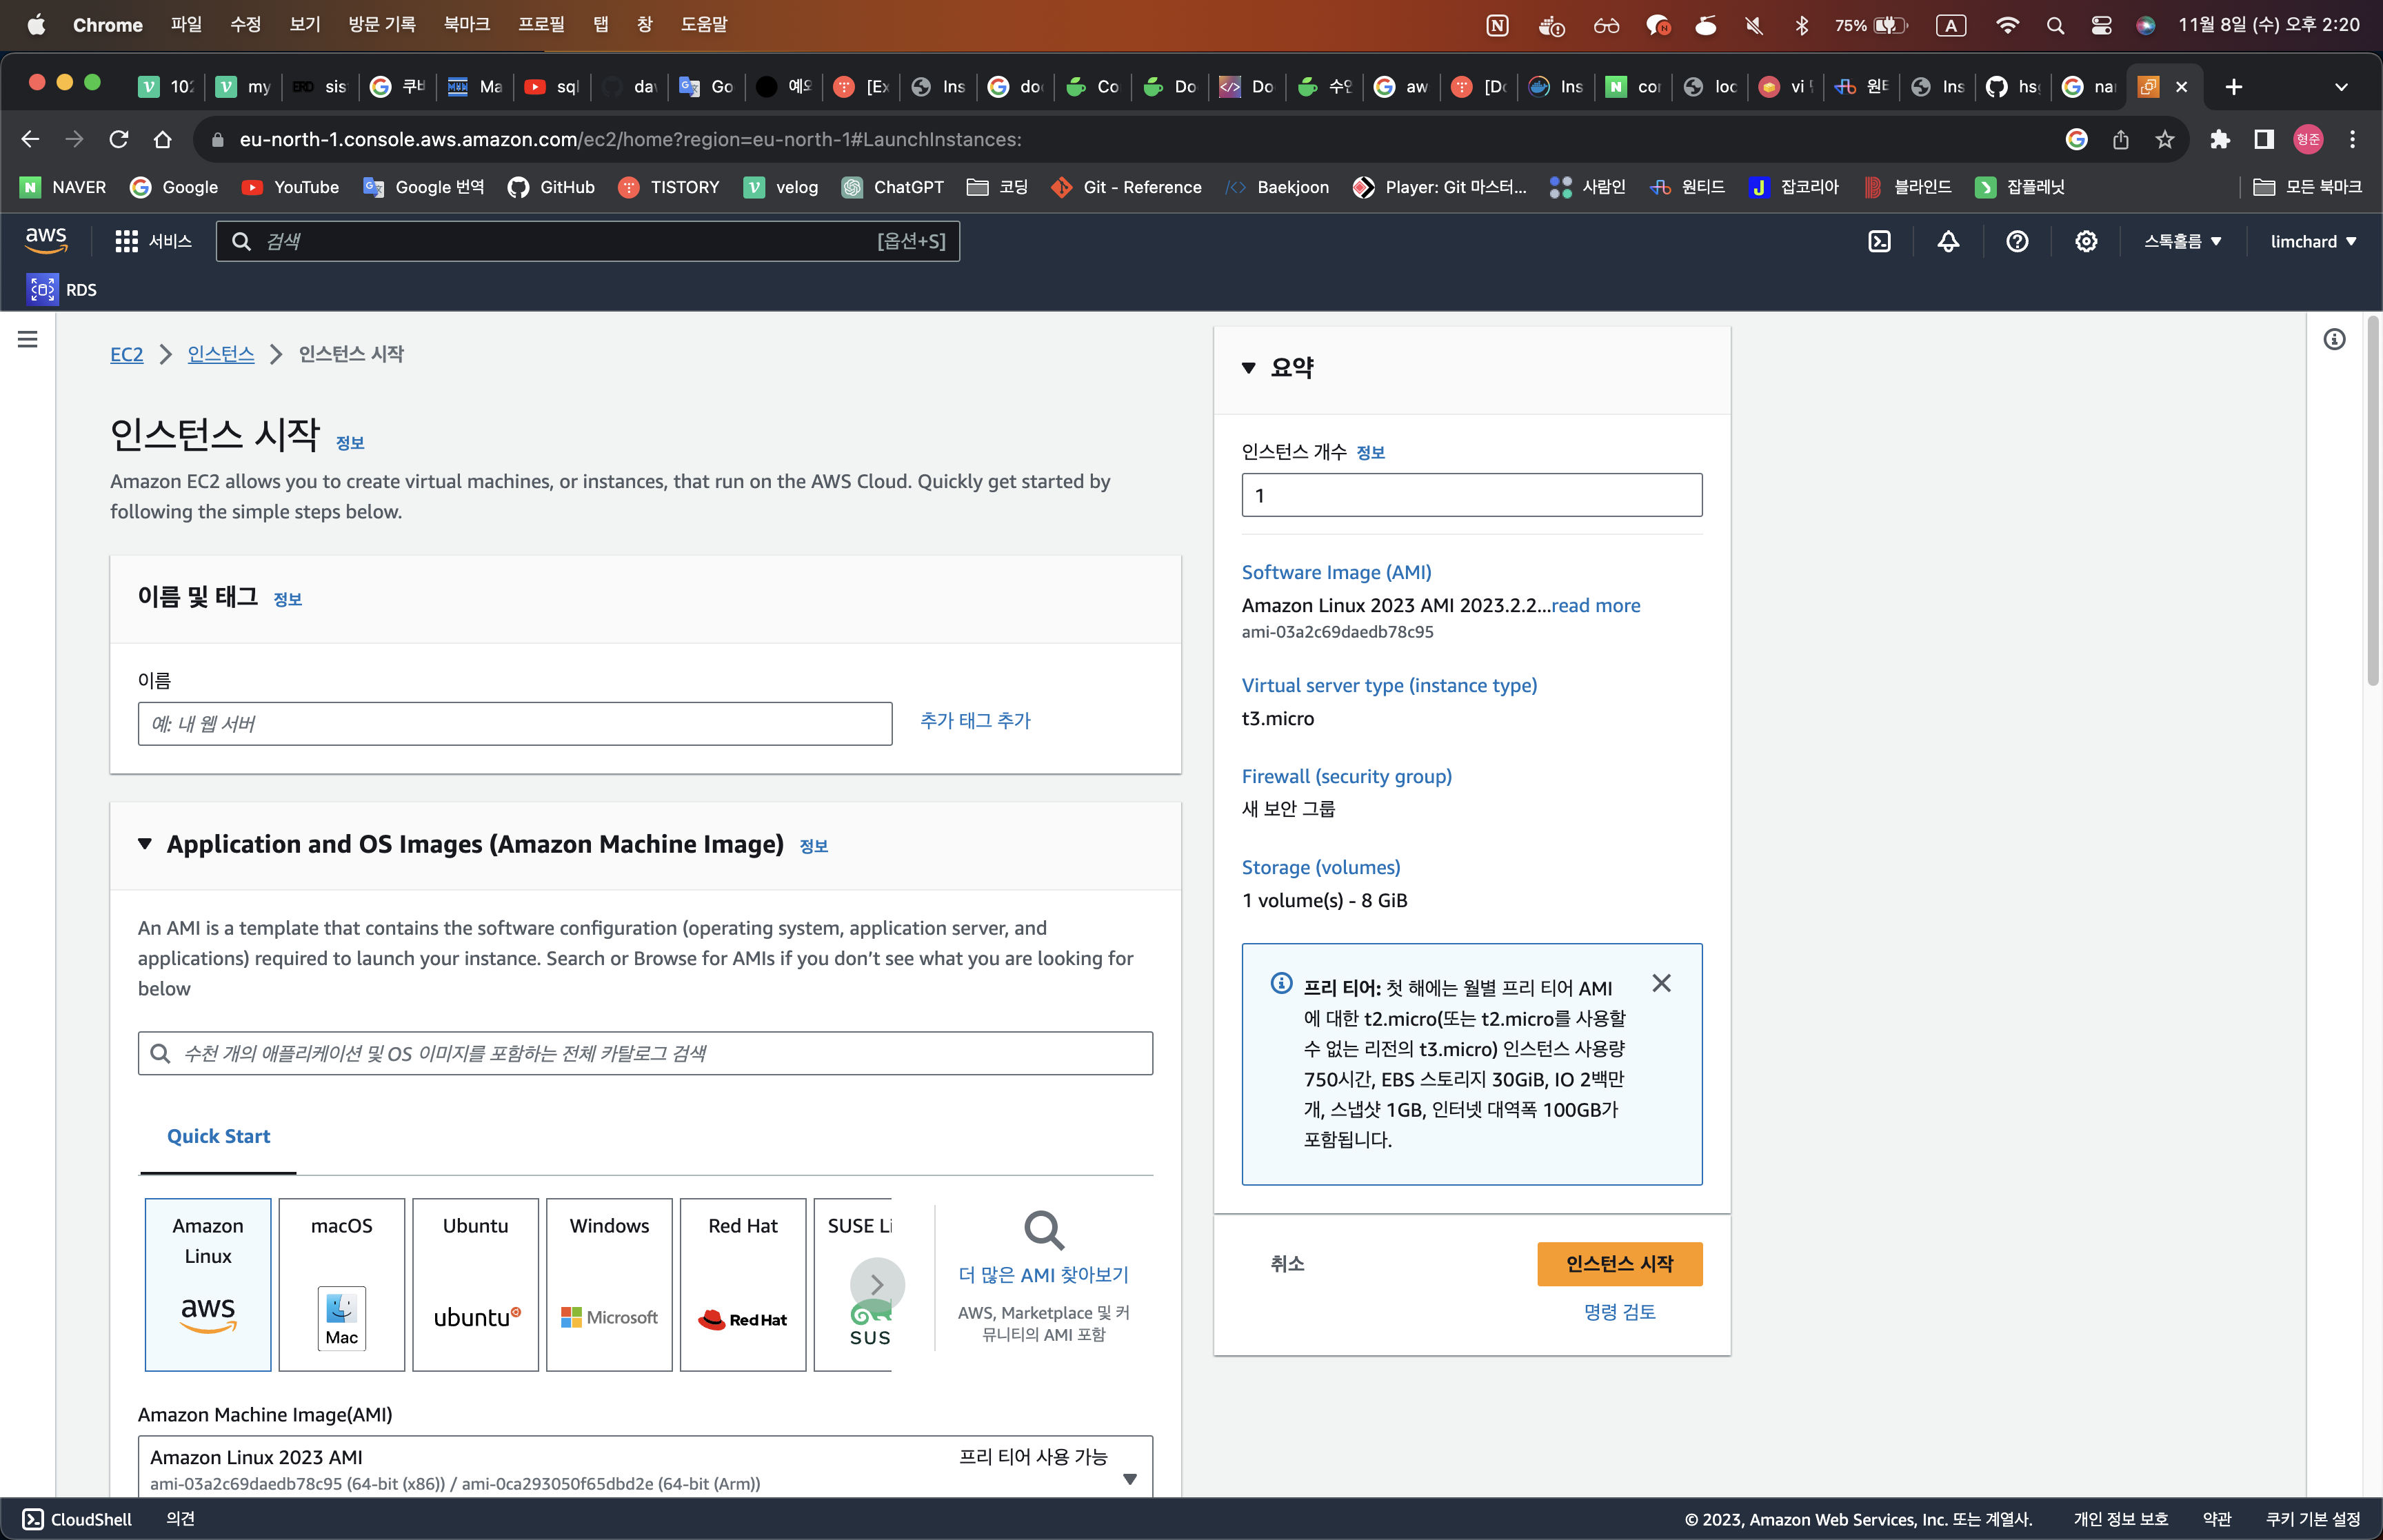Click the orange 인스턴스 시작 launch button
This screenshot has width=2383, height=1540.
pos(1619,1264)
